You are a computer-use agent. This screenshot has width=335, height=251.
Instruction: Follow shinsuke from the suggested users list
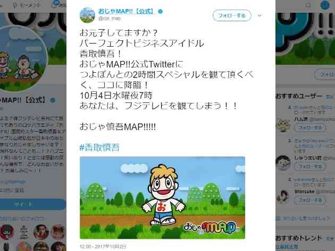point(310,200)
